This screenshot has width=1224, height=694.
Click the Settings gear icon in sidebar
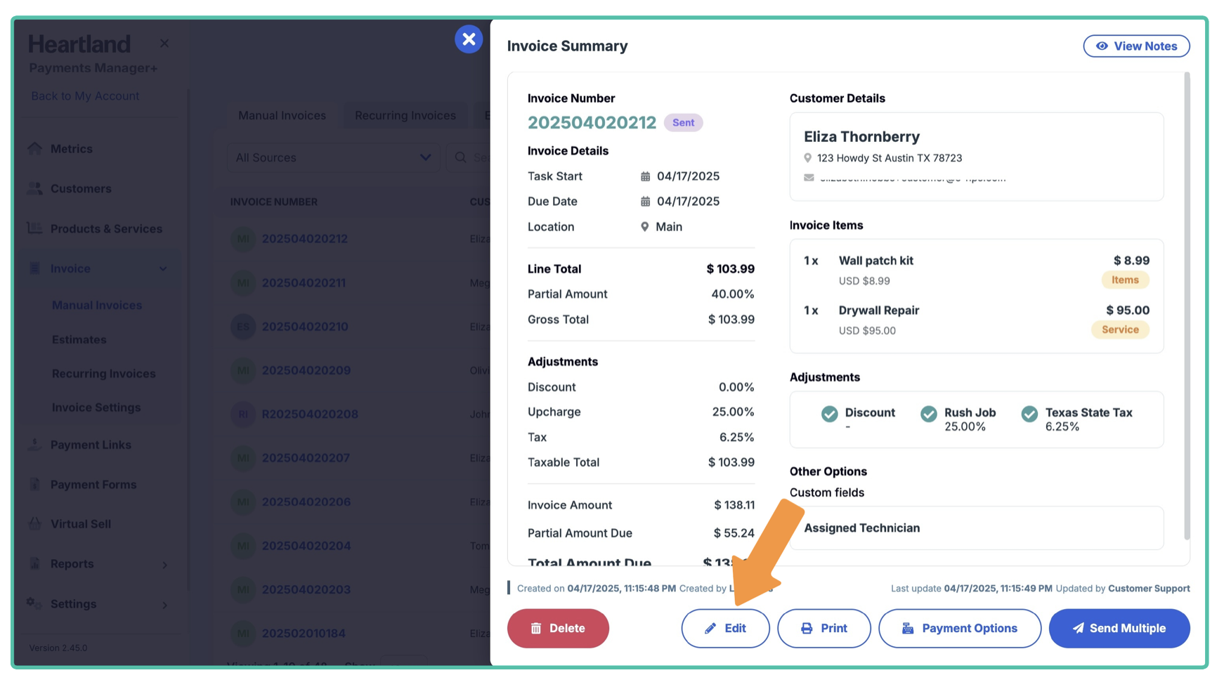pos(34,603)
